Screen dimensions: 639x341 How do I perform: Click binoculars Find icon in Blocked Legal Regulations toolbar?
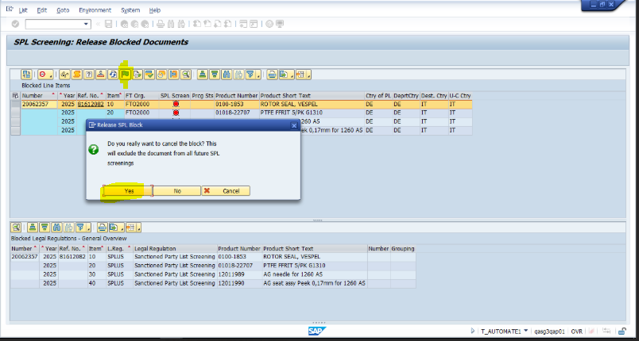tap(57, 227)
